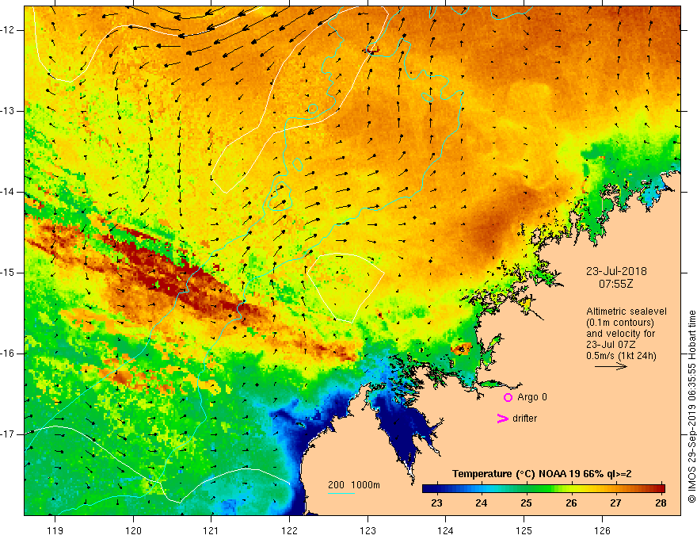This screenshot has height=539, width=697.
Task: Click the (0.1m contours) text line
Action: click(620, 323)
